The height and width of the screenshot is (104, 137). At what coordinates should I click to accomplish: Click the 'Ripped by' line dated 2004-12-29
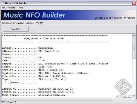tap(38, 89)
